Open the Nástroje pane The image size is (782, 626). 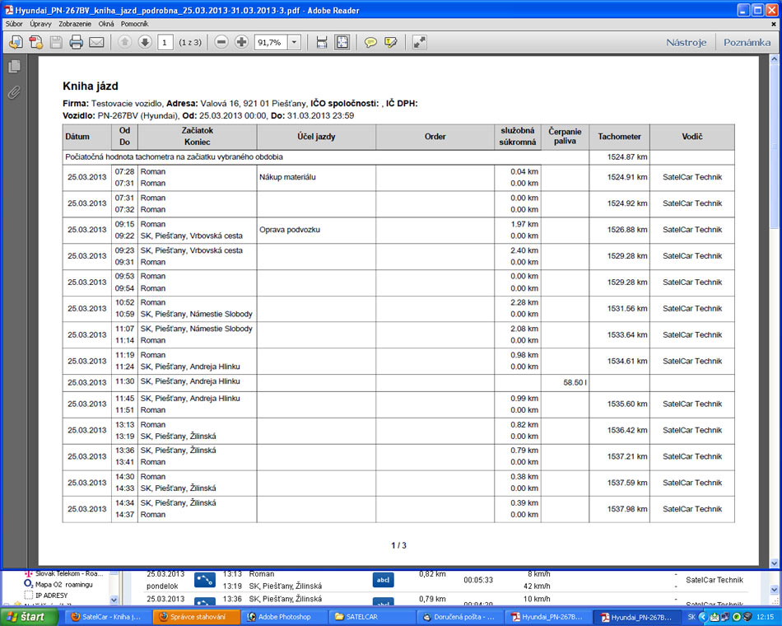coord(687,43)
